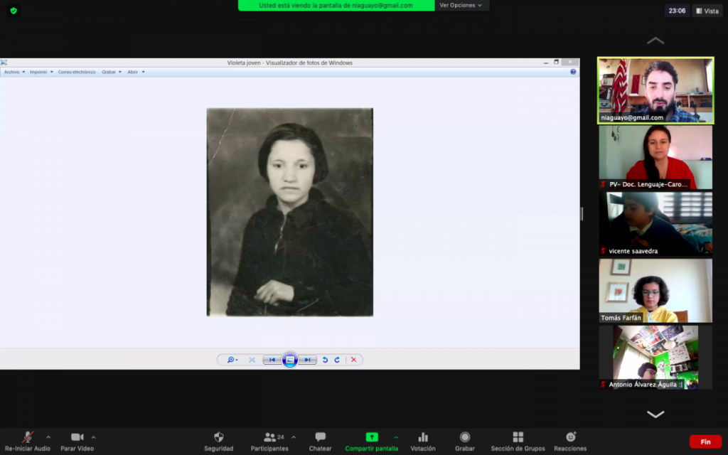Select Tomás Farfán's video thumbnail
This screenshot has height=455, width=728.
[655, 290]
